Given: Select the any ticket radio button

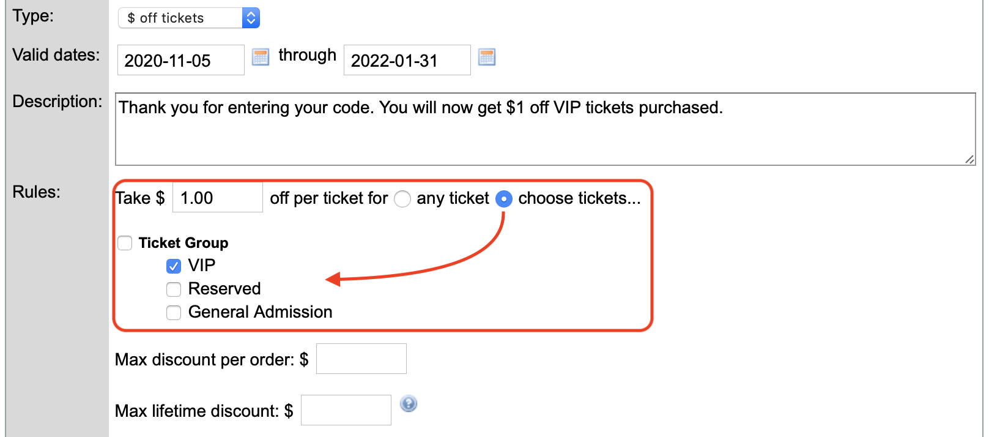Looking at the screenshot, I should point(402,199).
